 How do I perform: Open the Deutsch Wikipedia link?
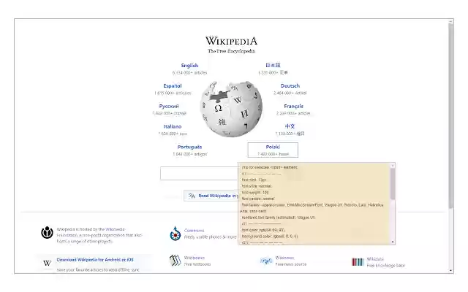(290, 86)
